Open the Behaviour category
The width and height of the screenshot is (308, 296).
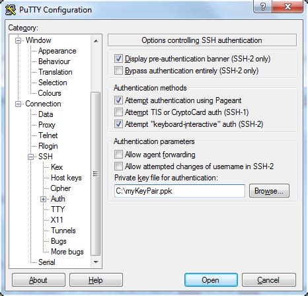pos(54,61)
